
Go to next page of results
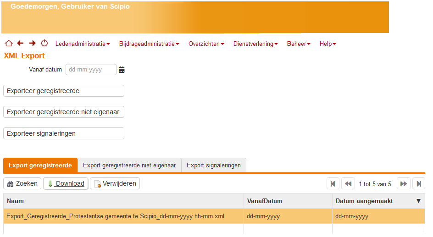(x=404, y=184)
